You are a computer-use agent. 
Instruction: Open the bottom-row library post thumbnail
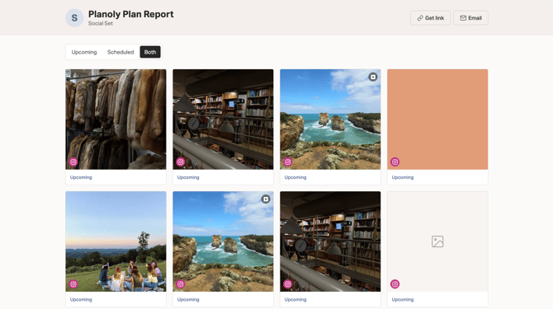pos(330,241)
